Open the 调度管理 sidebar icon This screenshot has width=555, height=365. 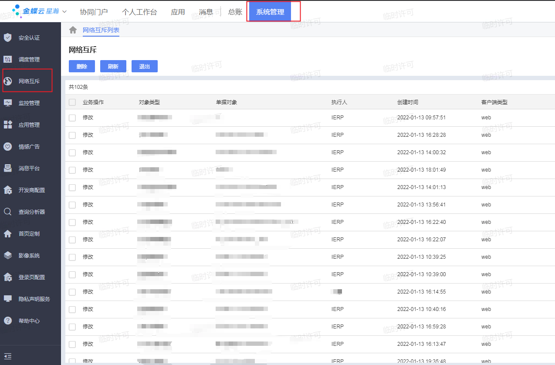(x=8, y=59)
